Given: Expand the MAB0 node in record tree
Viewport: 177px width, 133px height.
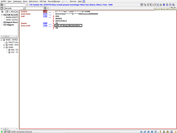Looking at the screenshot, I should [4, 45].
